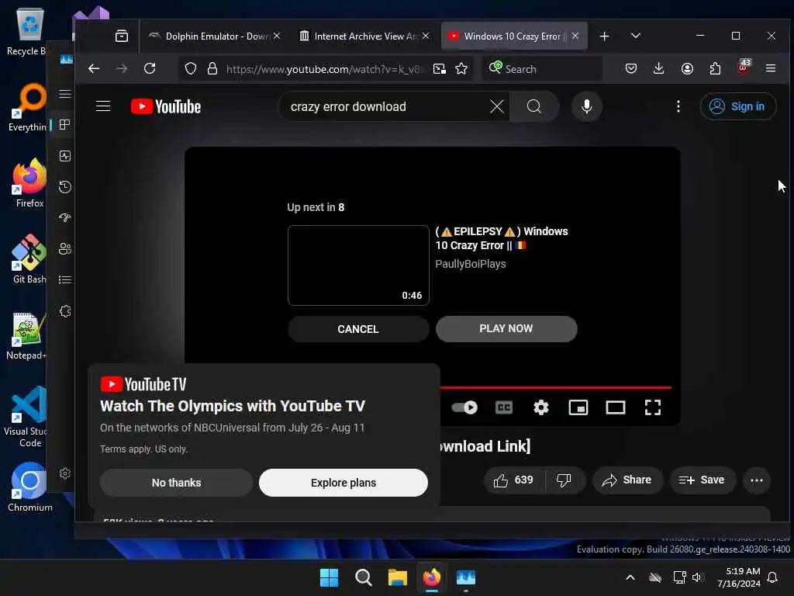Open more actions ellipsis below video
This screenshot has width=794, height=596.
tap(757, 480)
